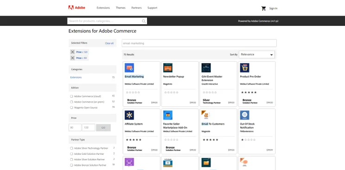
Task: Click the Bronze badge on Product Pre Order
Action: [x=250, y=101]
